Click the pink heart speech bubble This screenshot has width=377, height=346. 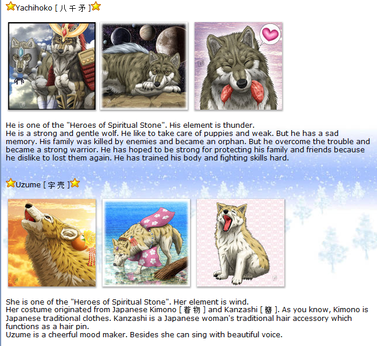(270, 34)
